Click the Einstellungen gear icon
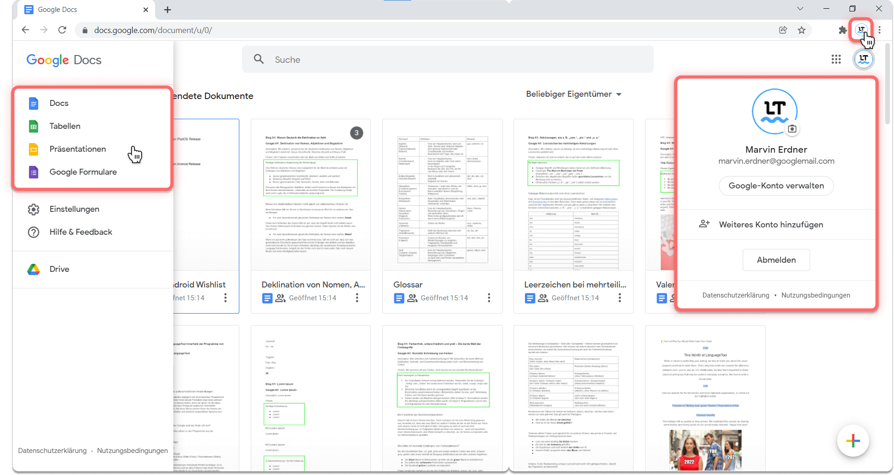 tap(33, 209)
